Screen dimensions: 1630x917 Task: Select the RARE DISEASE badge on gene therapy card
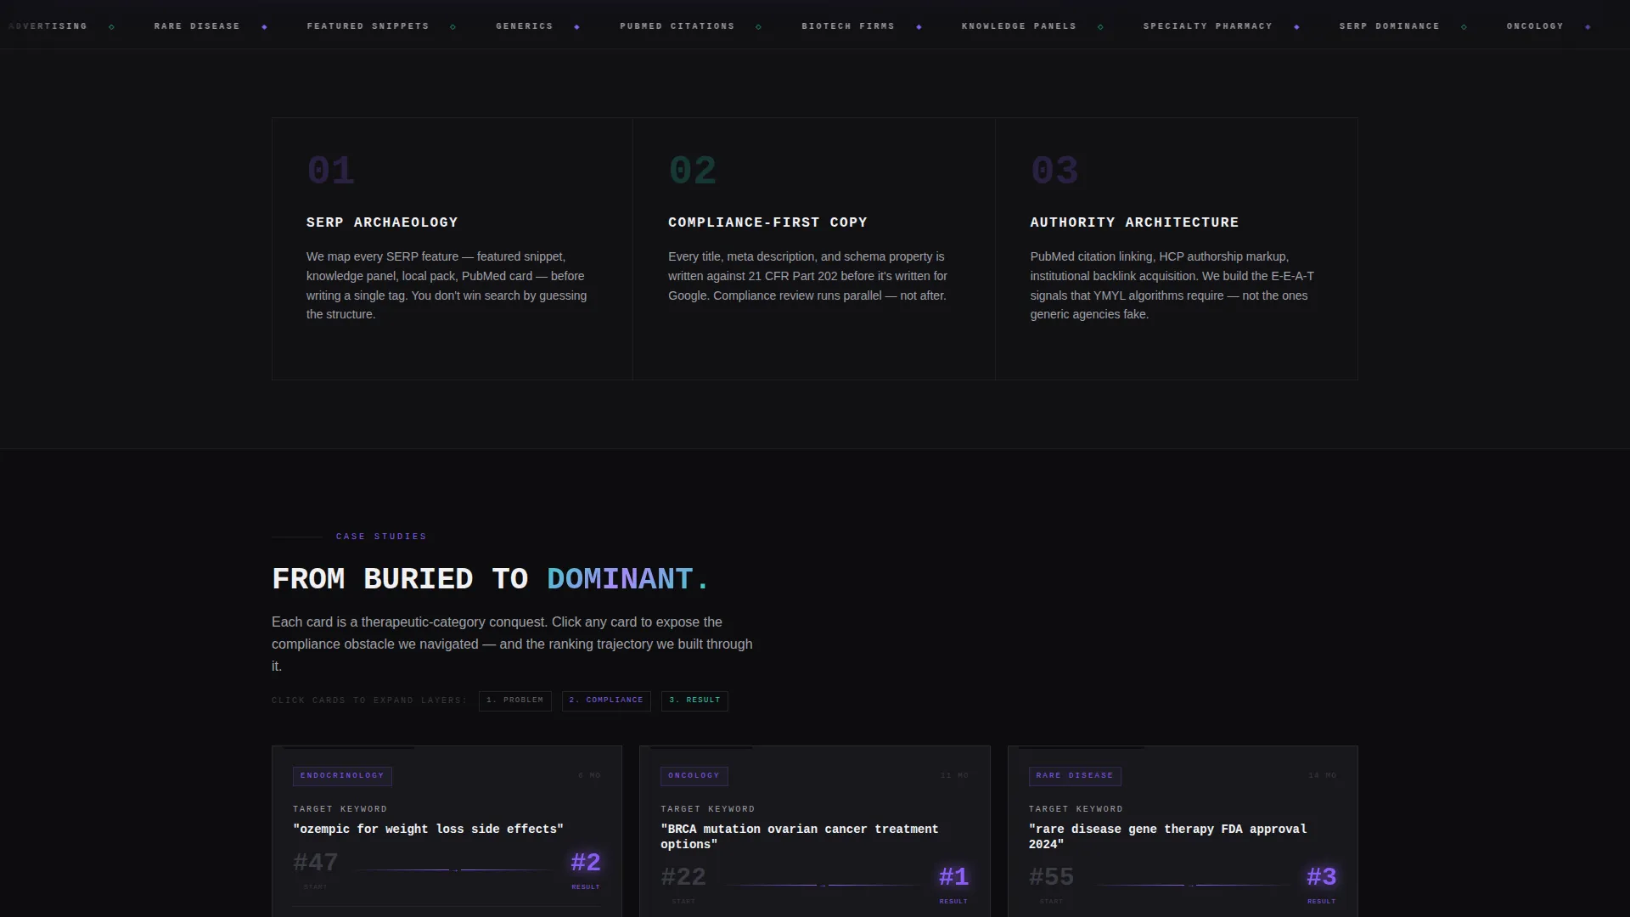1075,776
